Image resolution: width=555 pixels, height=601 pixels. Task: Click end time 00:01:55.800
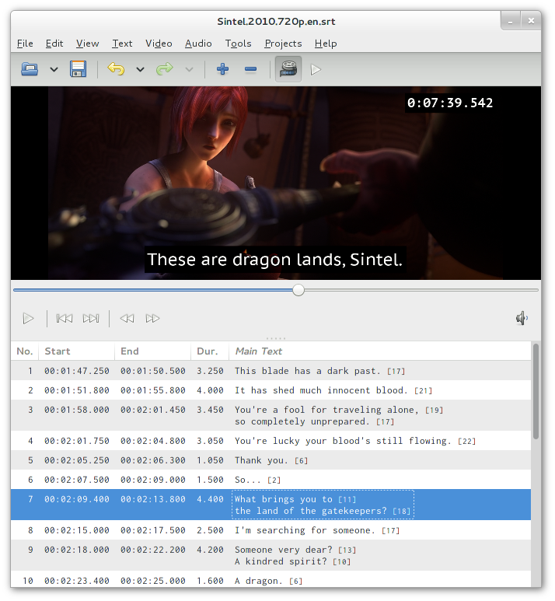click(x=153, y=390)
